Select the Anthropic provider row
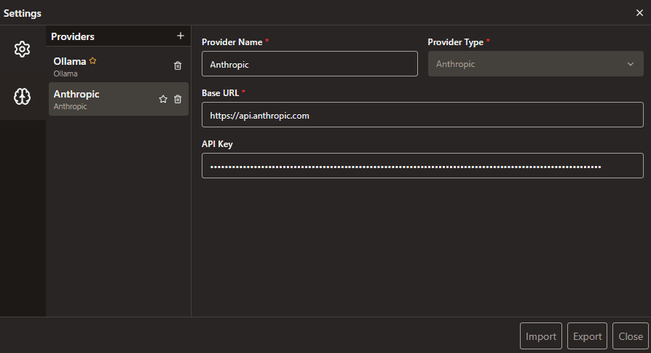The height and width of the screenshot is (353, 651). pyautogui.click(x=119, y=99)
